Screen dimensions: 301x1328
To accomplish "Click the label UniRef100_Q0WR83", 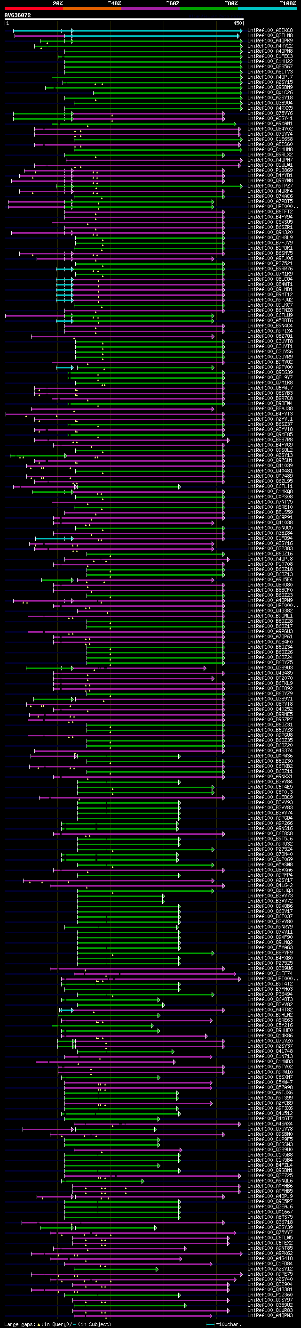I will 270,1310.
